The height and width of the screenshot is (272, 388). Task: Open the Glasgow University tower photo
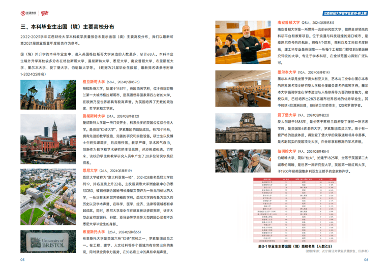coord(48,94)
